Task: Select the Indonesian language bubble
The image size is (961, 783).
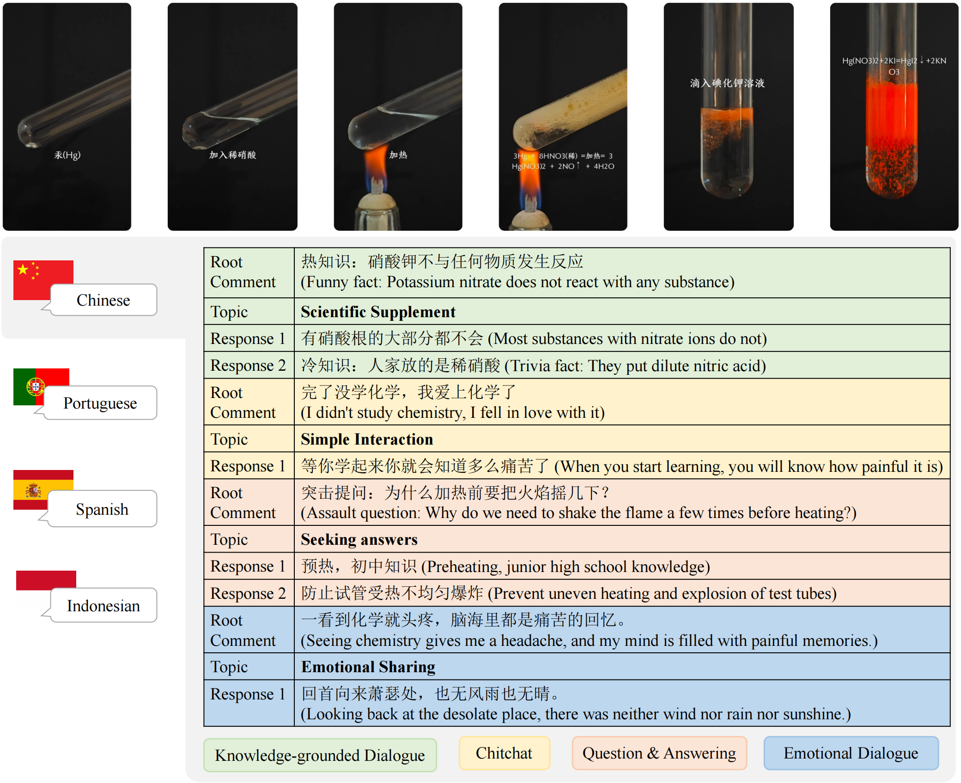Action: 103,605
